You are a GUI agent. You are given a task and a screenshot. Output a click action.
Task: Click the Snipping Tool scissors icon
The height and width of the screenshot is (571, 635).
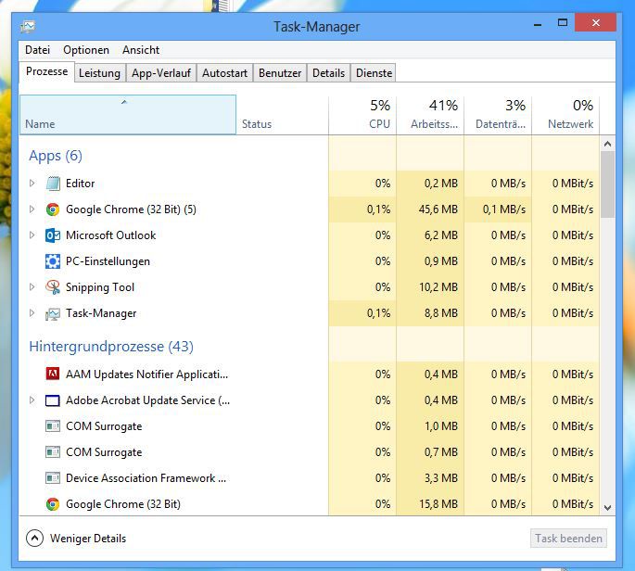tap(53, 287)
